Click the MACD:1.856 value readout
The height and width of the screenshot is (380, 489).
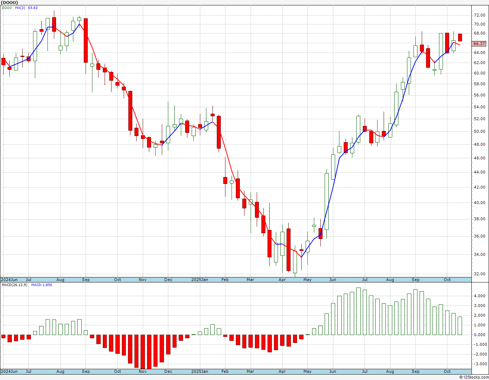pos(42,285)
